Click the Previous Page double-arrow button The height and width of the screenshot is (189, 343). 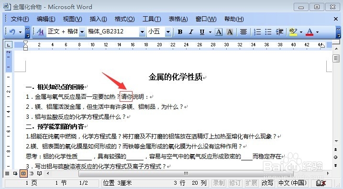click(x=336, y=149)
